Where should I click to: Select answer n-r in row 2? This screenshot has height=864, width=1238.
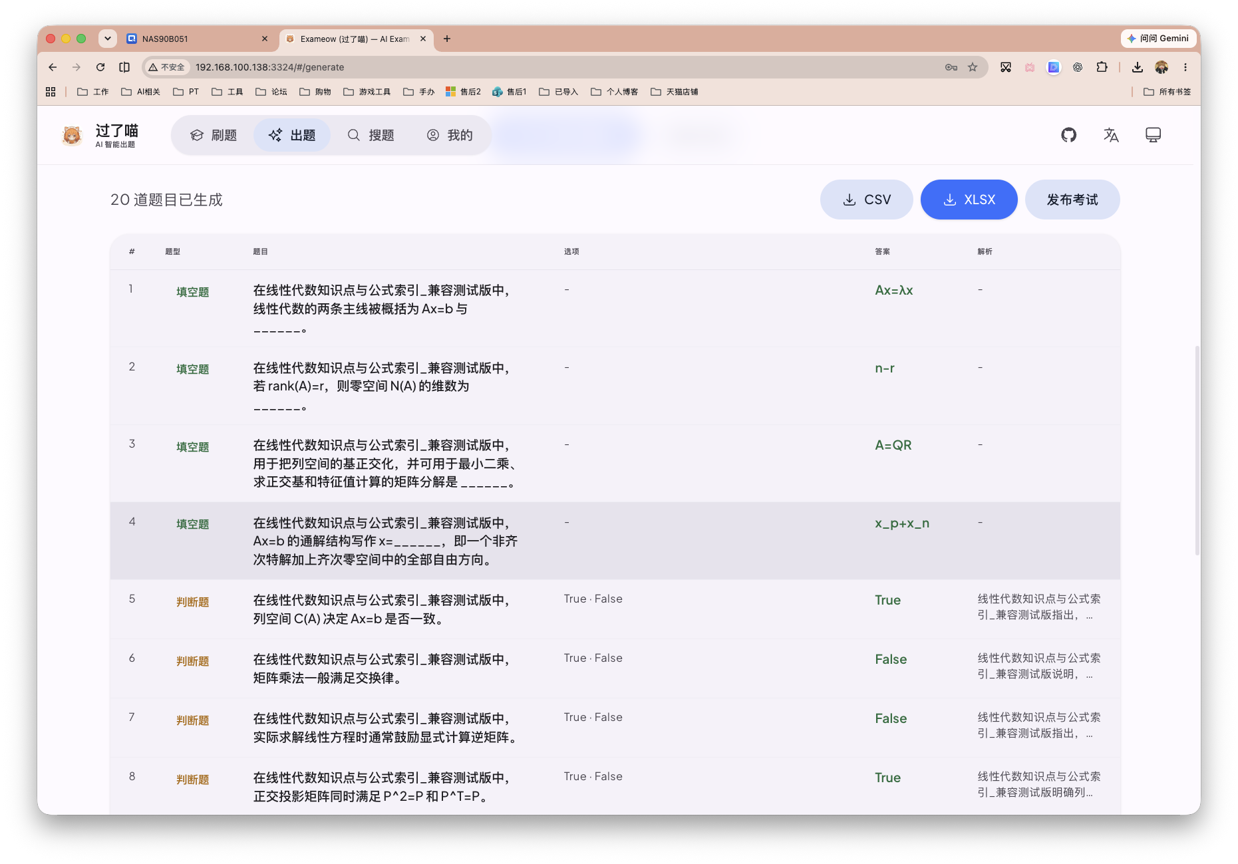tap(885, 368)
